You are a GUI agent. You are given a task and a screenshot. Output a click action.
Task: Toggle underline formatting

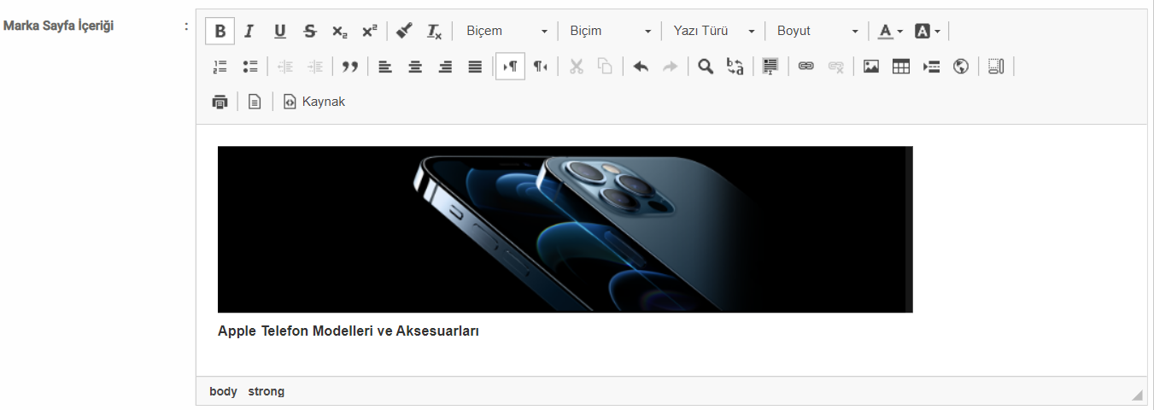[279, 32]
